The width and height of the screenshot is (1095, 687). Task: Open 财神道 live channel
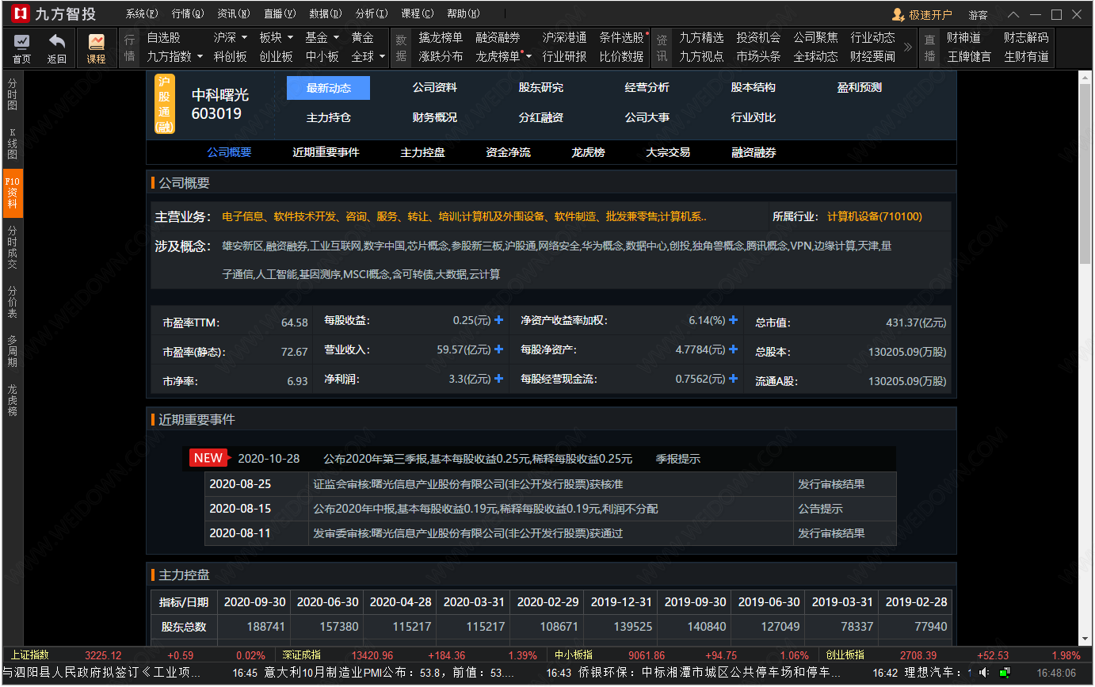point(963,37)
